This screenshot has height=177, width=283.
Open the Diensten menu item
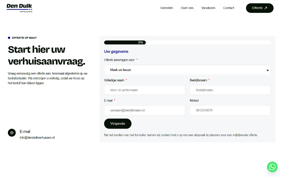(x=166, y=8)
